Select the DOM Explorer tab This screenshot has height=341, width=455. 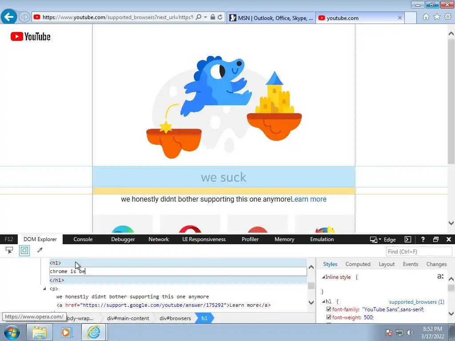pyautogui.click(x=40, y=239)
